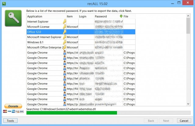Click C:\Progra file cell in https://st row
Image resolution: width=195 pixels, height=126 pixels.
pos(129,53)
